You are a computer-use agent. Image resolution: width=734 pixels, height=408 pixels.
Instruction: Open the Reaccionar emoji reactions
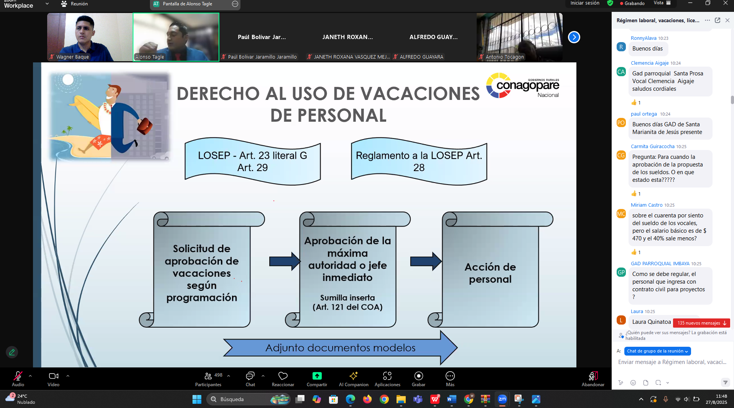coord(283,376)
